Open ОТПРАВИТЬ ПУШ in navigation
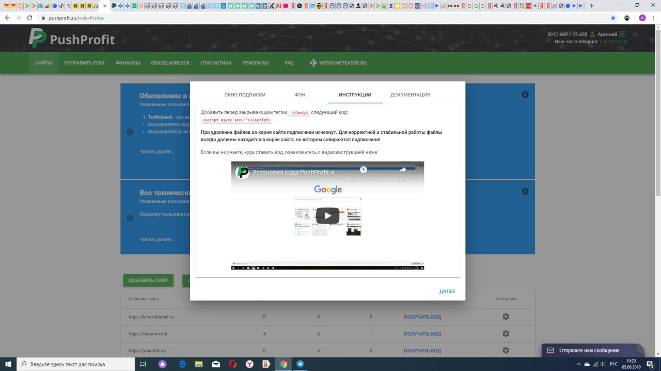The image size is (661, 371). click(84, 63)
